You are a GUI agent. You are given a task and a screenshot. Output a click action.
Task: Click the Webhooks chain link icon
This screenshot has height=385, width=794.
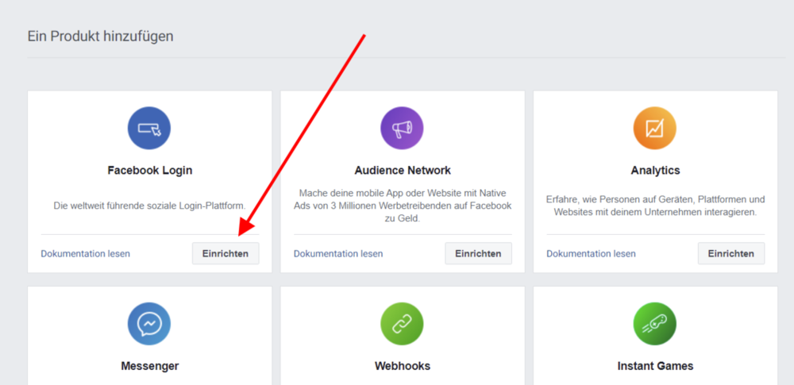coord(402,324)
